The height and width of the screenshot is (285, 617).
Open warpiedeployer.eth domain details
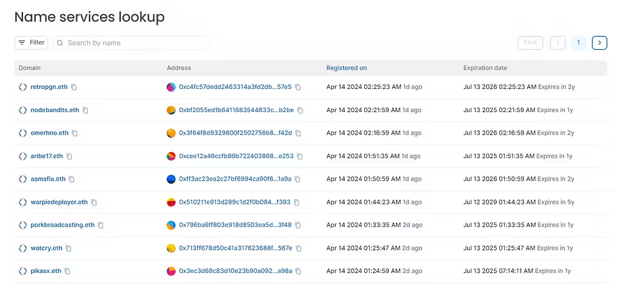pyautogui.click(x=59, y=202)
